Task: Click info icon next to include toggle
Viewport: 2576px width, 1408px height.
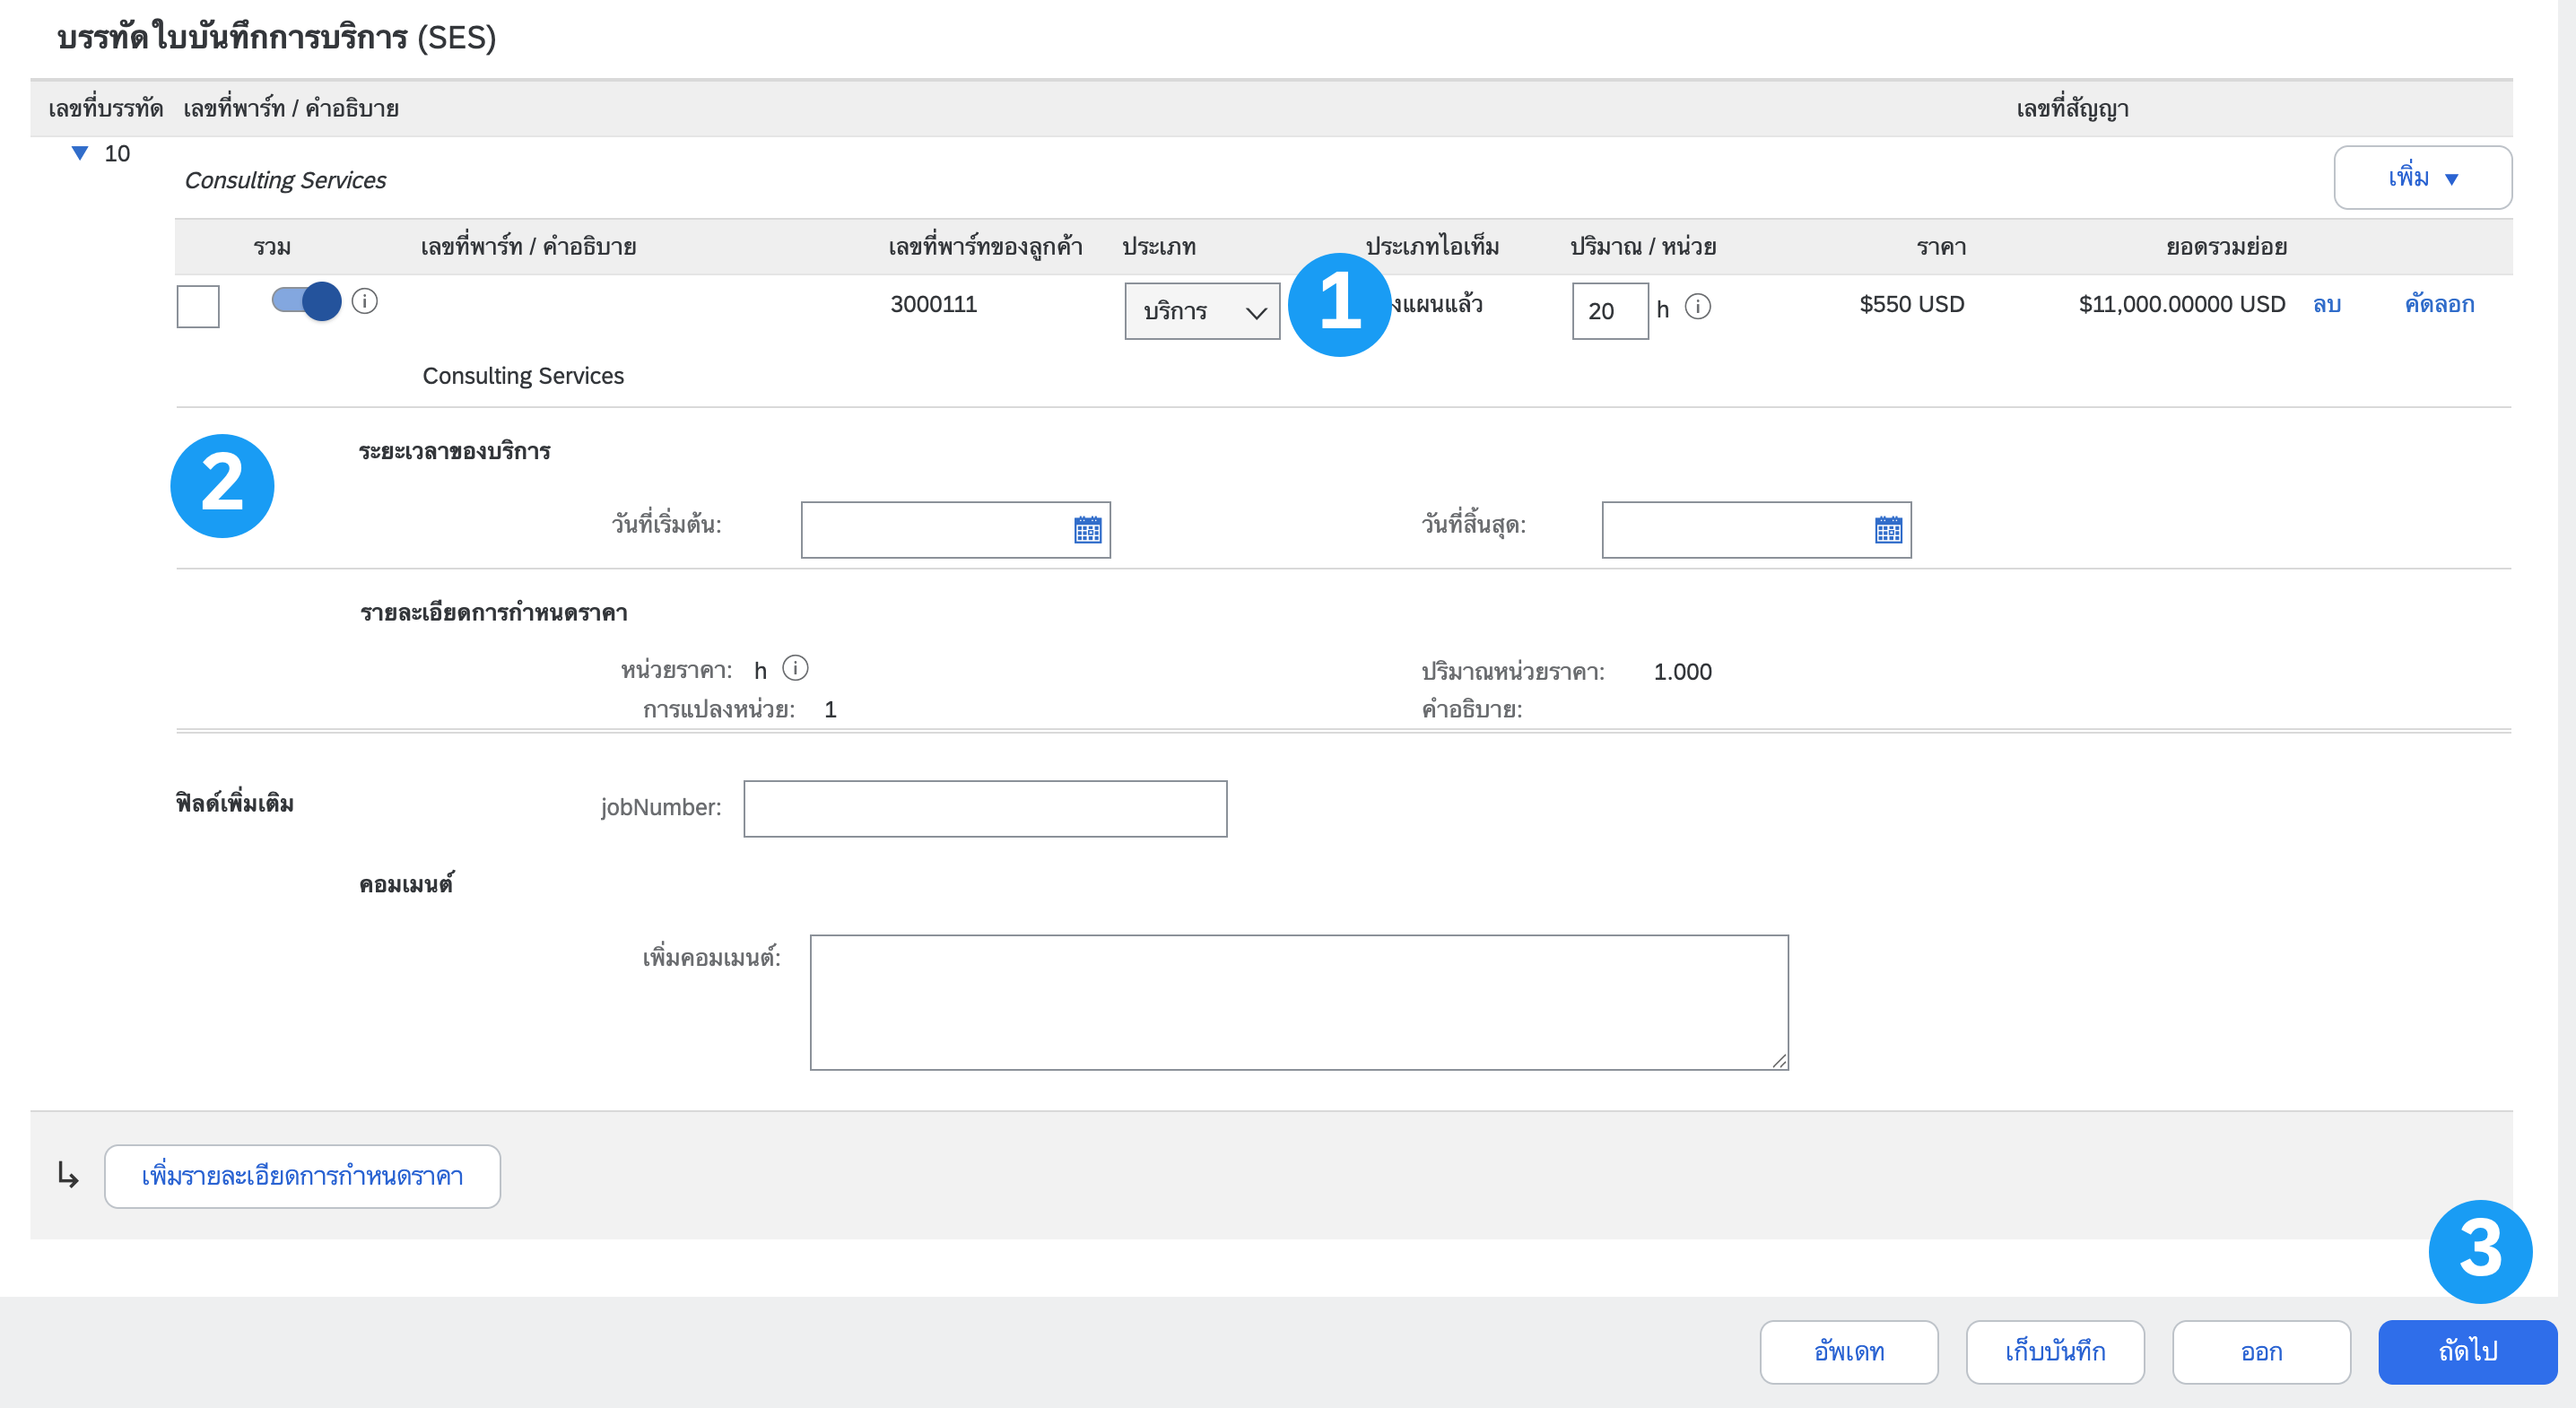Action: point(365,301)
